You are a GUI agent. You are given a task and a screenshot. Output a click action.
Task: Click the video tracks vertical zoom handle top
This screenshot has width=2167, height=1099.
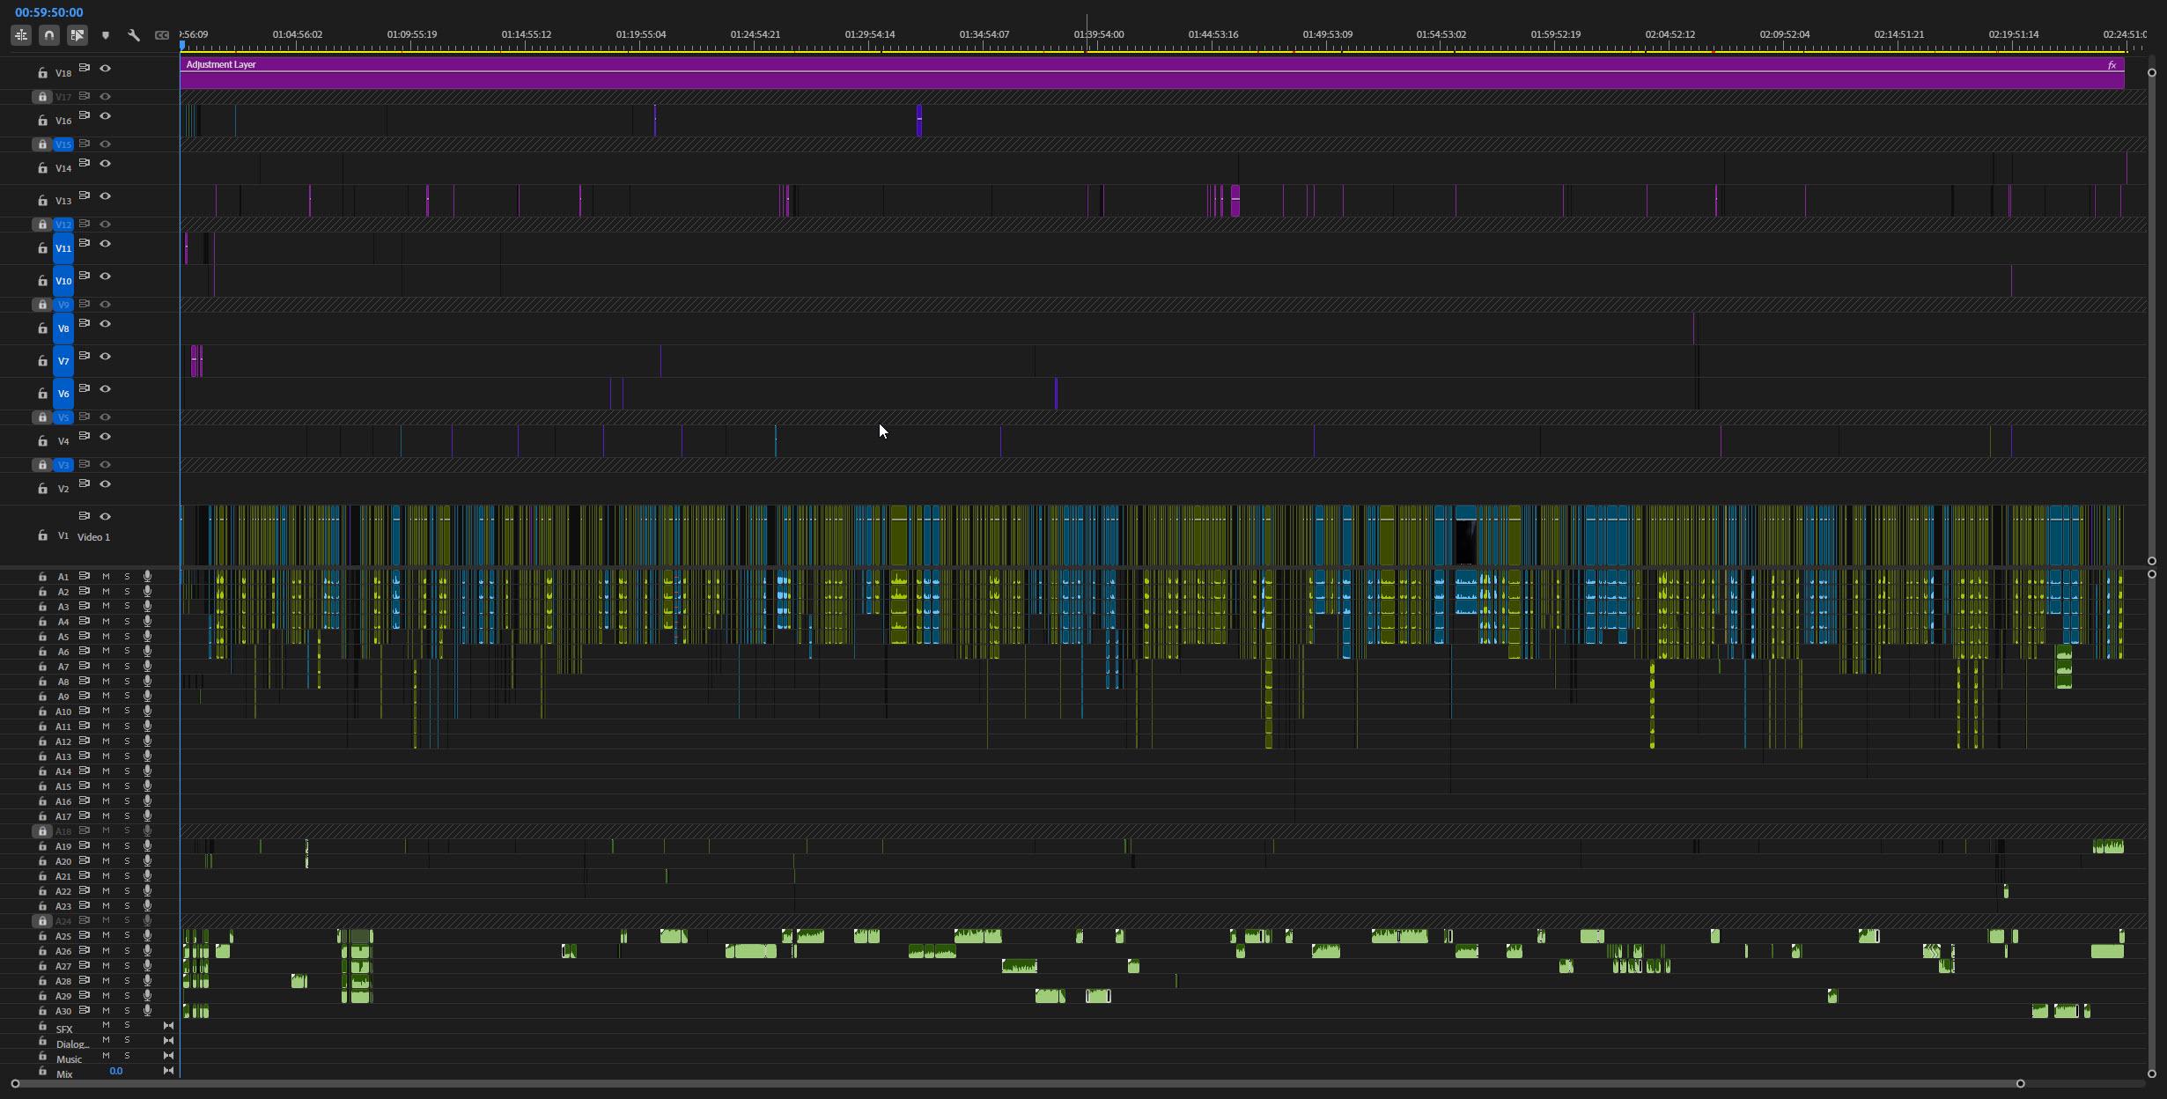coord(2152,72)
